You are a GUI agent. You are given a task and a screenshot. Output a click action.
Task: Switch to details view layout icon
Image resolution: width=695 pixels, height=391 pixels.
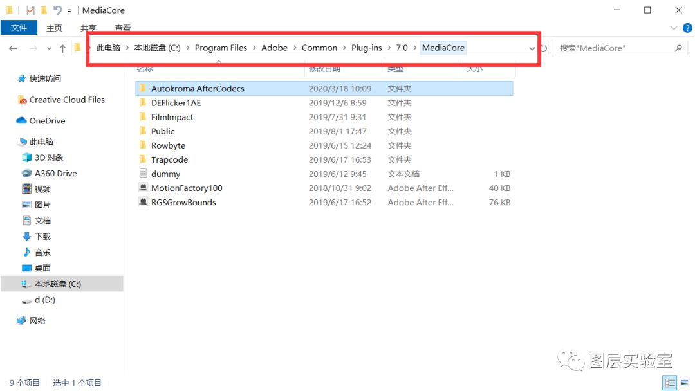[x=669, y=382]
